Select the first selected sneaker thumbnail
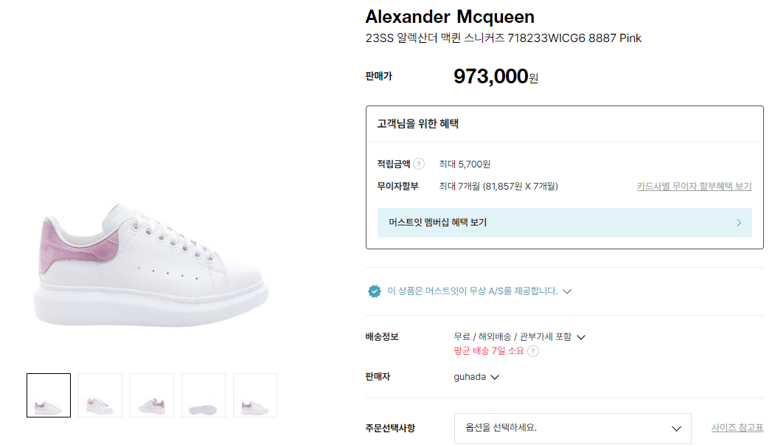Screen dimensions: 775x447 [49, 395]
